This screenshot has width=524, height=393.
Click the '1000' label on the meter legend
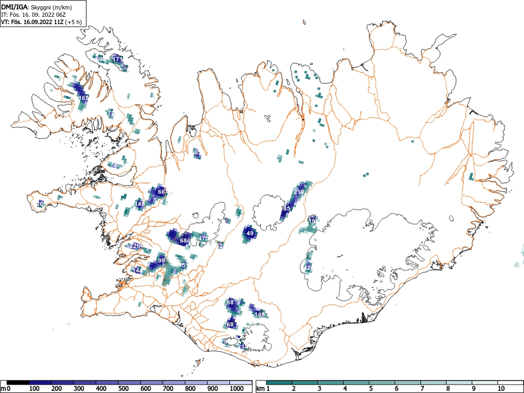coord(237,389)
